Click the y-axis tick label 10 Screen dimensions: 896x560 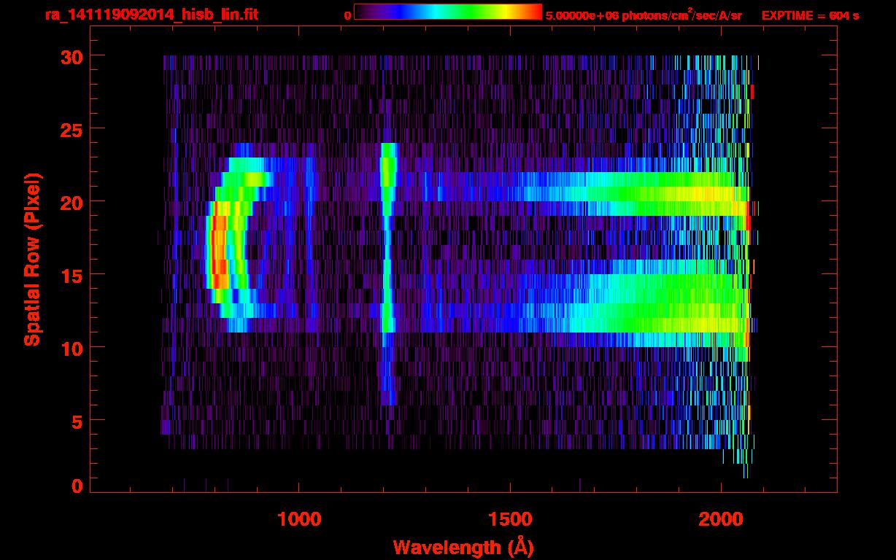coord(70,348)
